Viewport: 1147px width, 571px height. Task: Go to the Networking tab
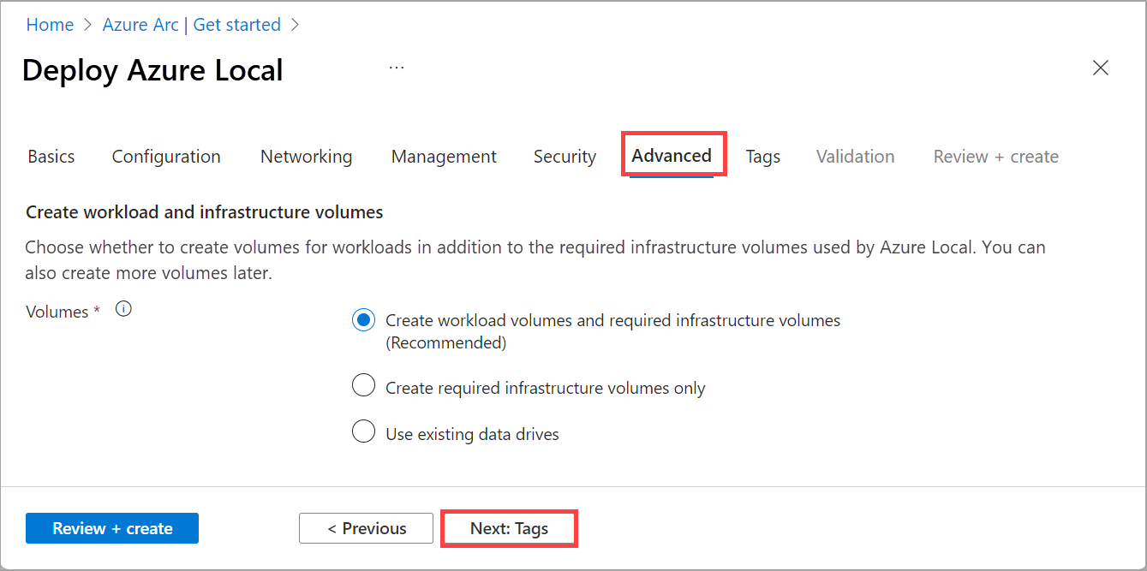[x=307, y=157]
